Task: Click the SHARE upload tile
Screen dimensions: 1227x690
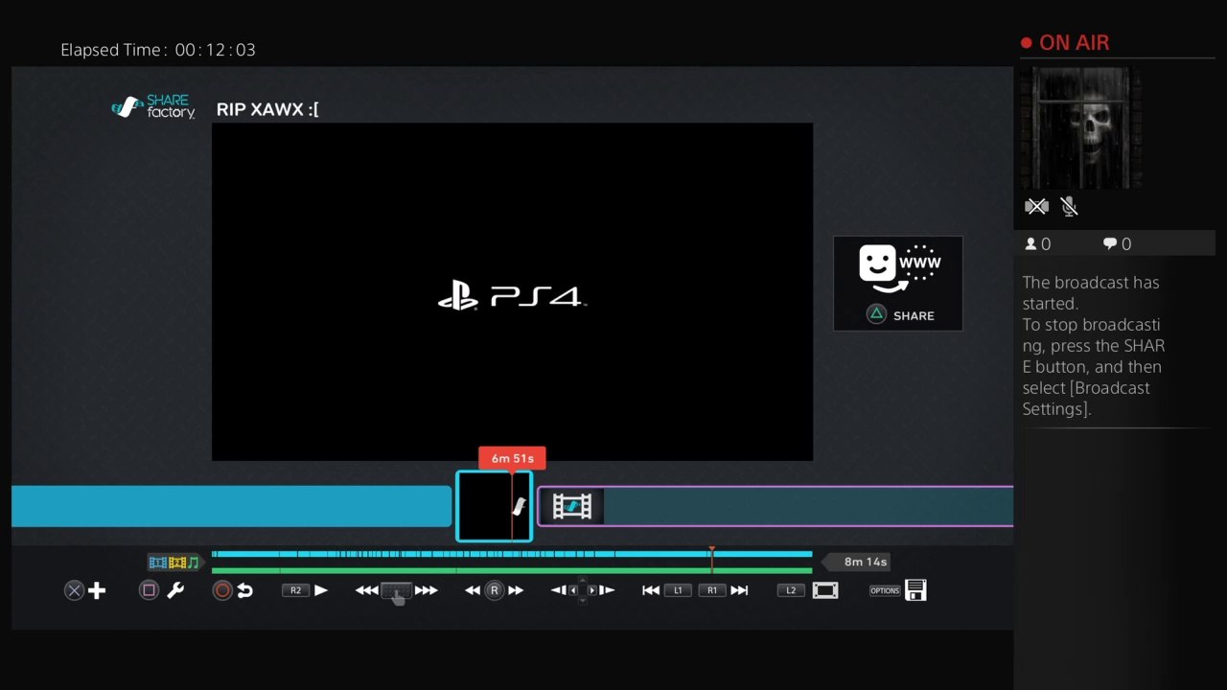Action: (898, 284)
